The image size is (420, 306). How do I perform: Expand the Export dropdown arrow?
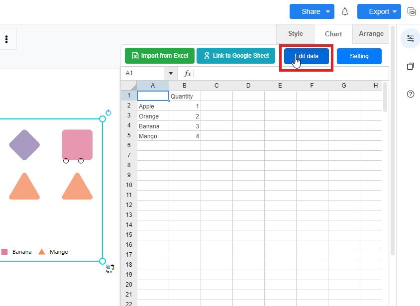pyautogui.click(x=395, y=11)
